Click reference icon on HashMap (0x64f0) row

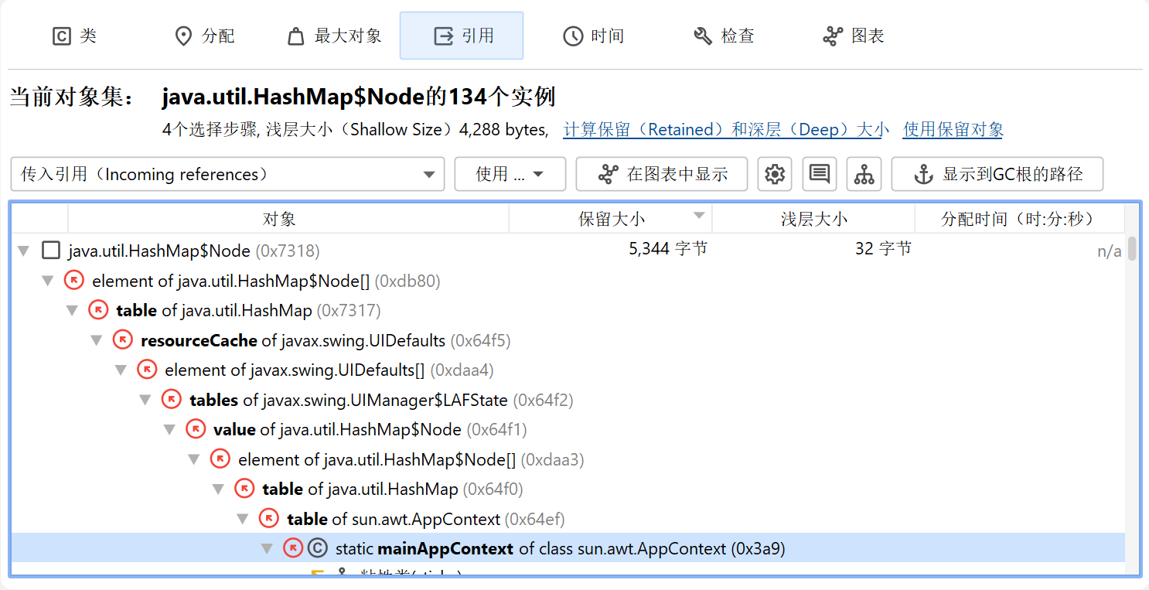coord(245,489)
